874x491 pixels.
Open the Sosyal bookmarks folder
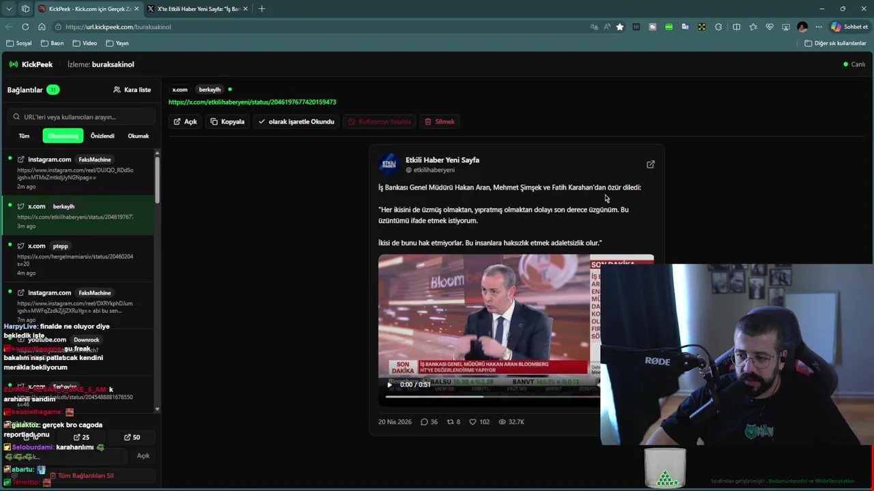coord(19,43)
